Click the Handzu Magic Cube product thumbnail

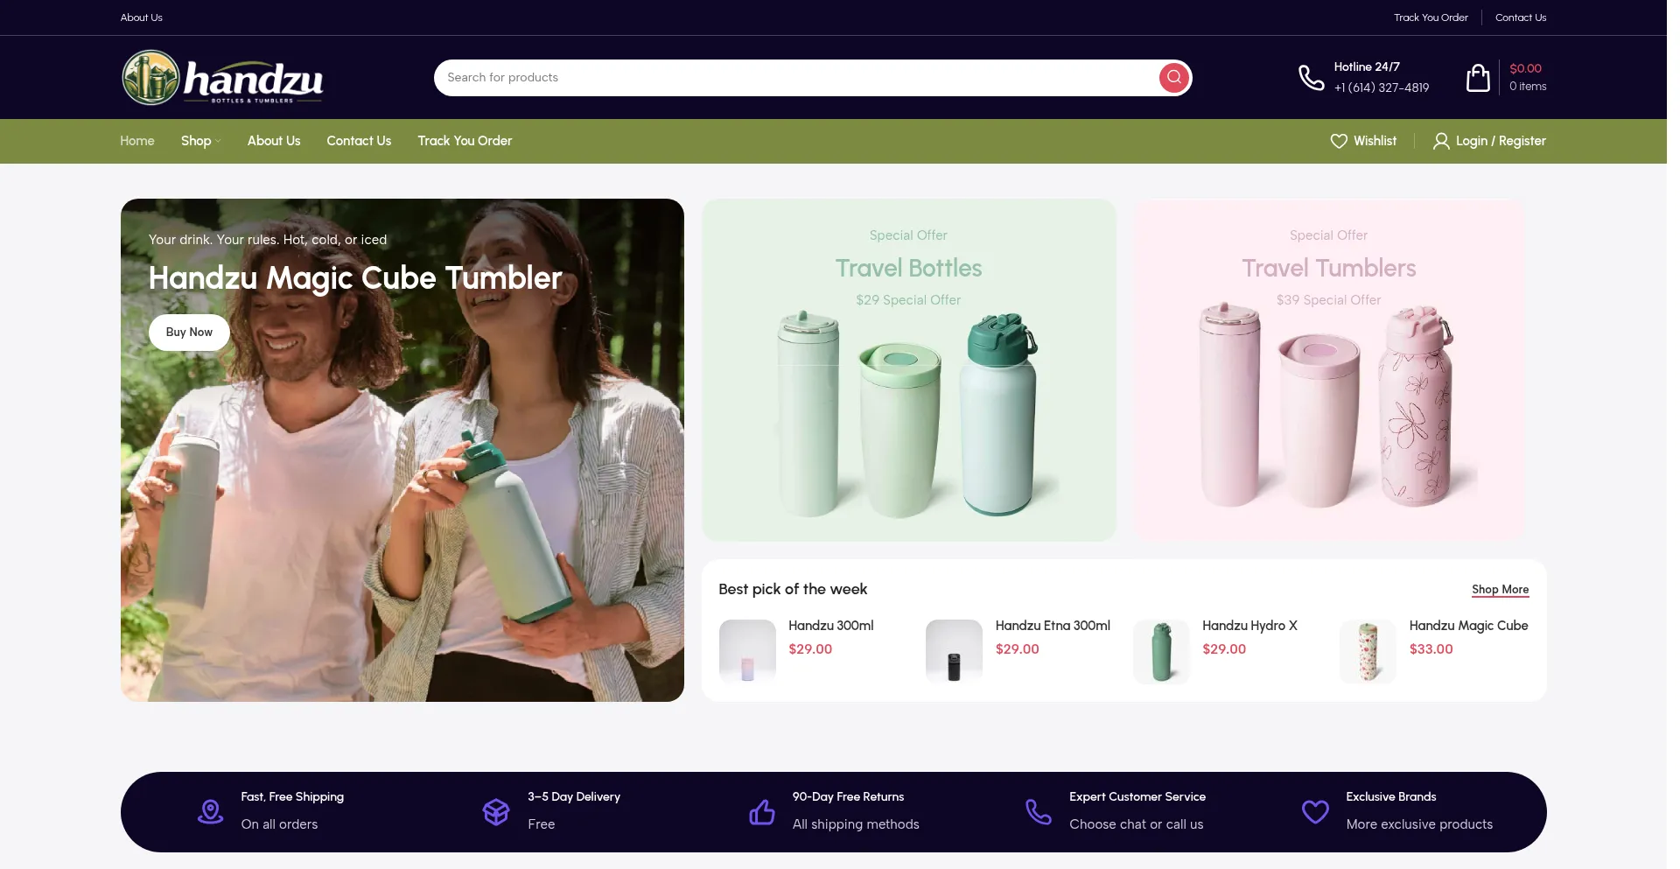[x=1368, y=651]
